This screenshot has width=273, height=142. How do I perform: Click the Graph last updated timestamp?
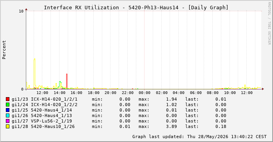199,137
